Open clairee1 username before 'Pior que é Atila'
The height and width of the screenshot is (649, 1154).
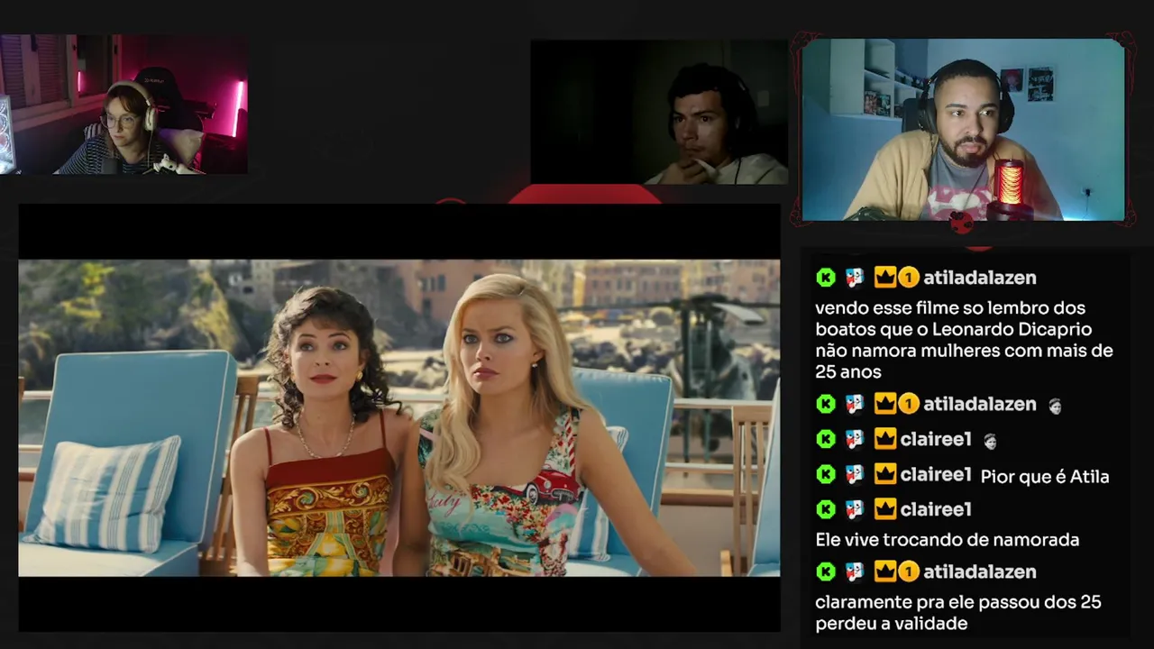tap(936, 474)
